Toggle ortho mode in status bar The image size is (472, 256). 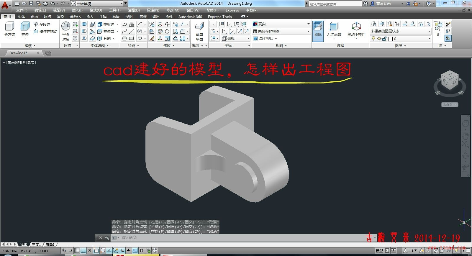83,251
